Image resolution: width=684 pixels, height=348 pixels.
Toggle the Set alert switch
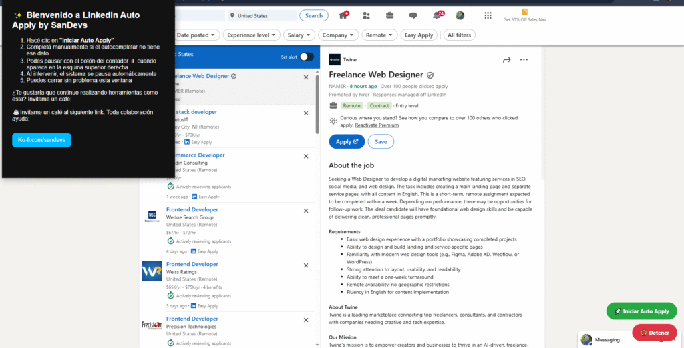click(x=306, y=57)
